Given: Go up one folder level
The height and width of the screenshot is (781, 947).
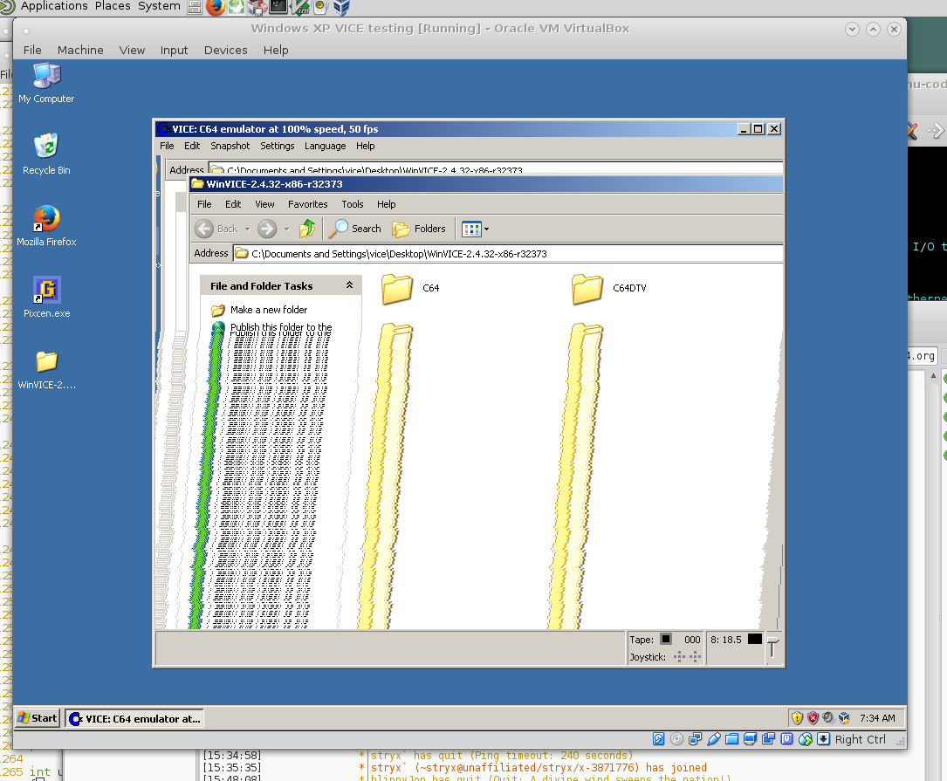Looking at the screenshot, I should point(307,229).
